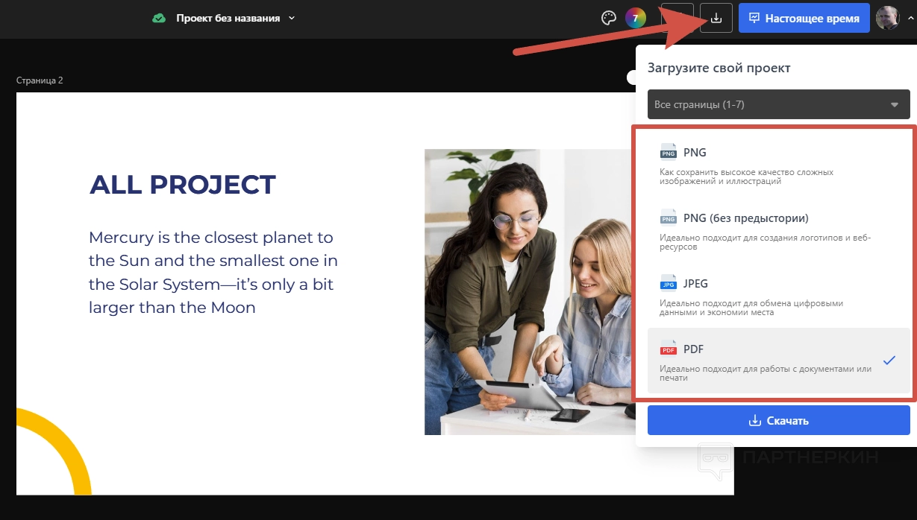Image resolution: width=917 pixels, height=520 pixels.
Task: Select the 'ALL PROJECT' heading on slide
Action: (x=183, y=185)
